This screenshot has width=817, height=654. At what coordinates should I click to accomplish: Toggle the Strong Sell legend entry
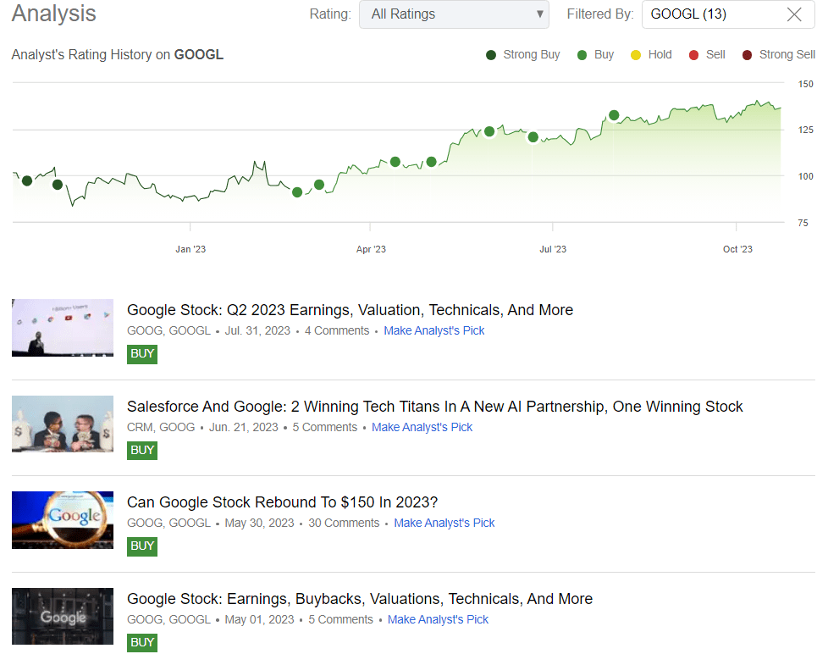tap(747, 55)
